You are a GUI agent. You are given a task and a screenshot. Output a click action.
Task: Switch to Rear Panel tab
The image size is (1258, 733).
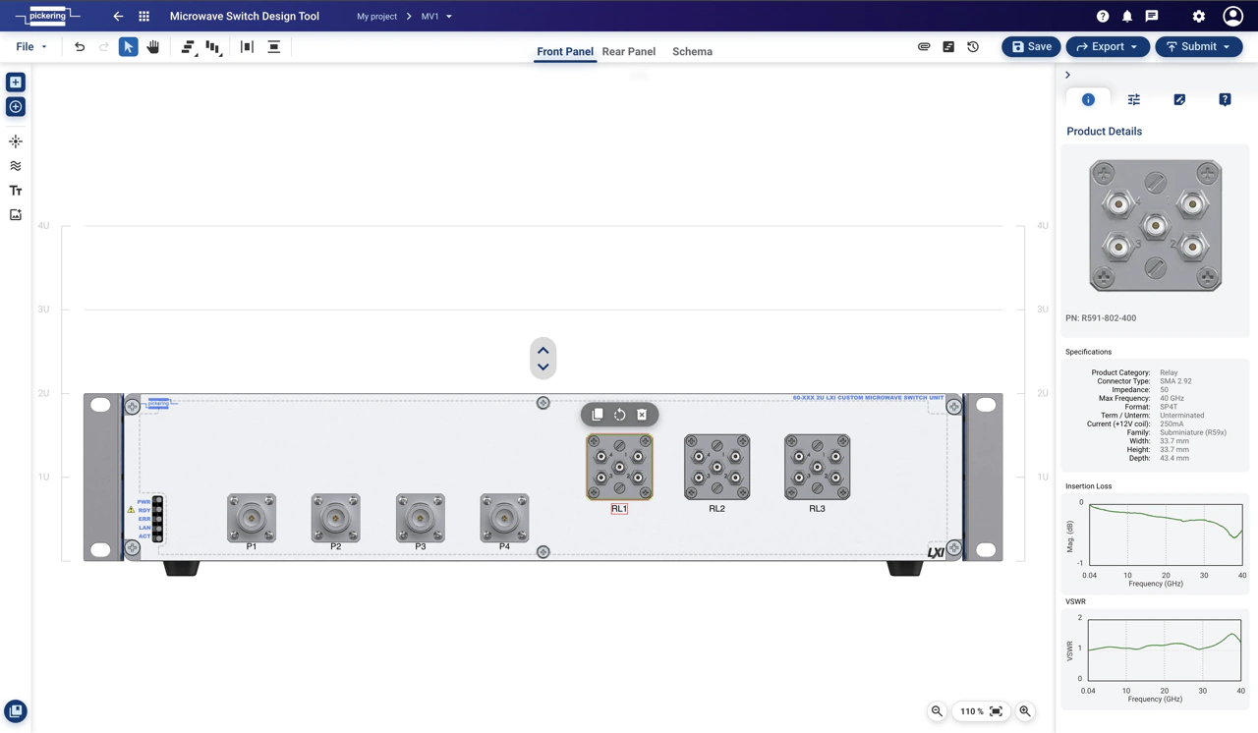tap(629, 52)
